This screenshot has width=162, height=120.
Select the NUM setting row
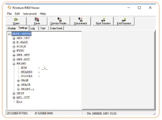(34, 68)
